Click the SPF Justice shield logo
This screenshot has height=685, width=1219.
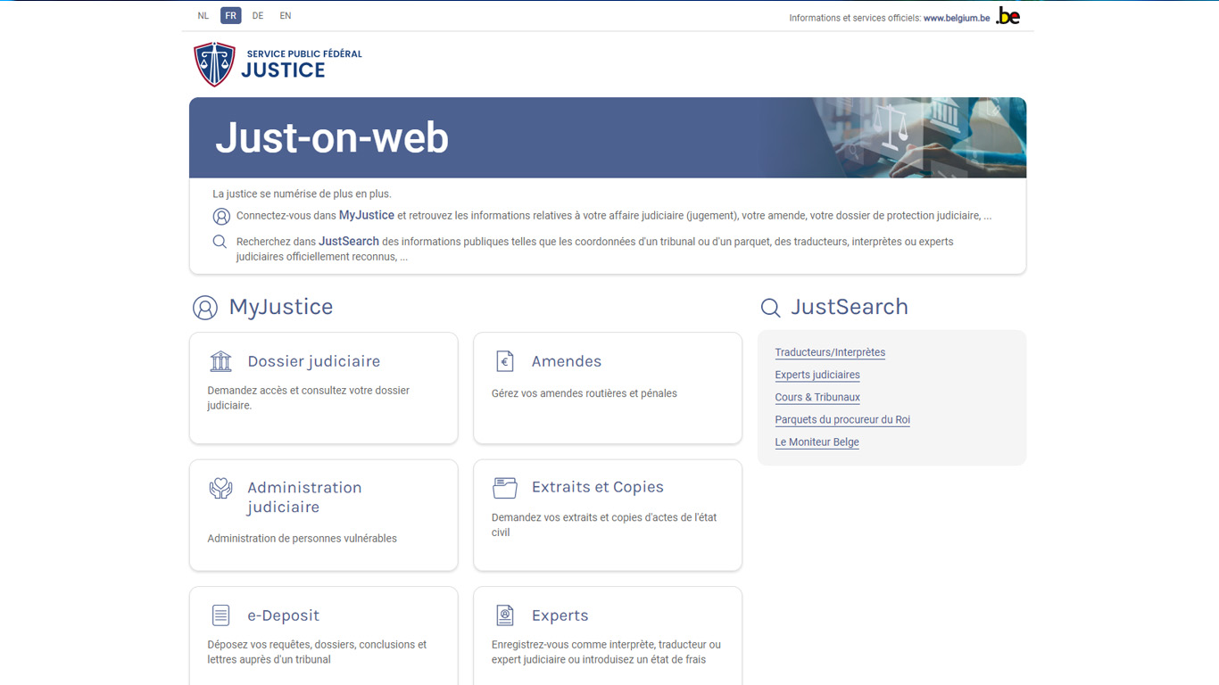[214, 62]
